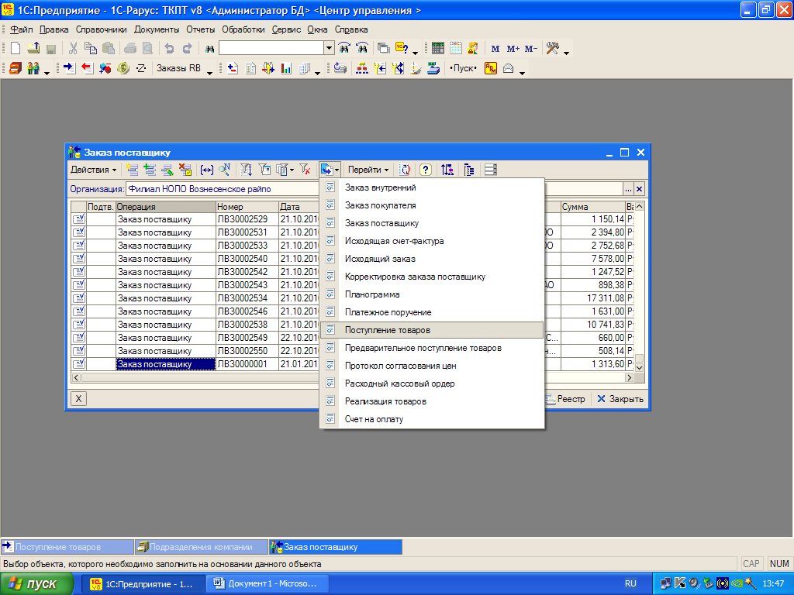Switch to Документ1 Microsoft Word taskbar item
This screenshot has width=794, height=595.
click(x=268, y=584)
